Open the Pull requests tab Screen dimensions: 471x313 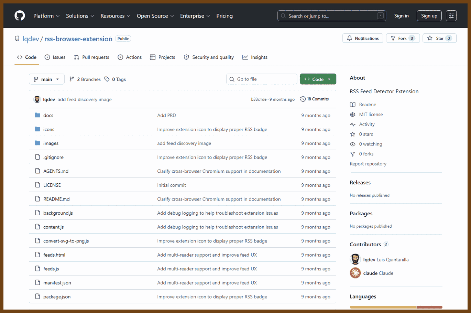(x=91, y=57)
